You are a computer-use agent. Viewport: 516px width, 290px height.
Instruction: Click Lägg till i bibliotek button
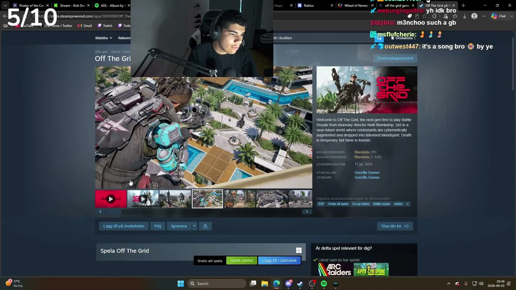tap(279, 261)
